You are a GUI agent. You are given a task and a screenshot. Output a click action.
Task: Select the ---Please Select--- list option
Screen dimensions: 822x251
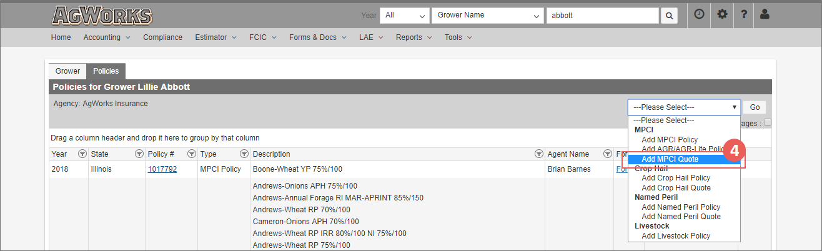click(x=684, y=121)
